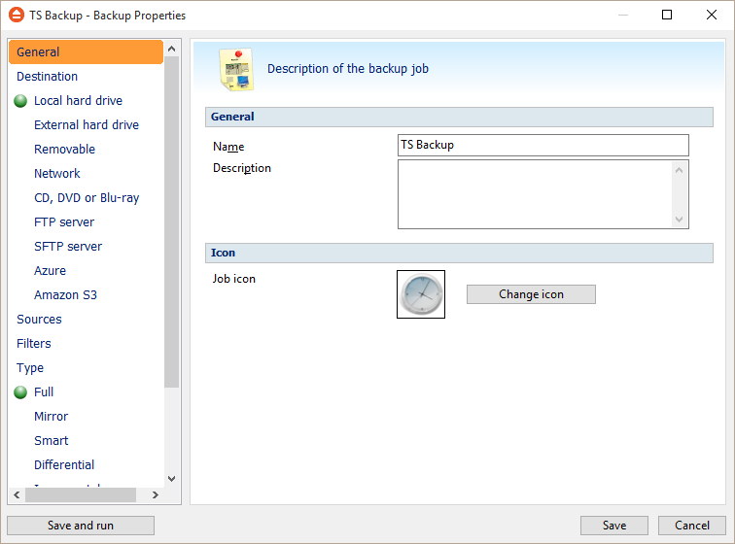
Task: Select Amazon S3 destination
Action: coord(66,295)
